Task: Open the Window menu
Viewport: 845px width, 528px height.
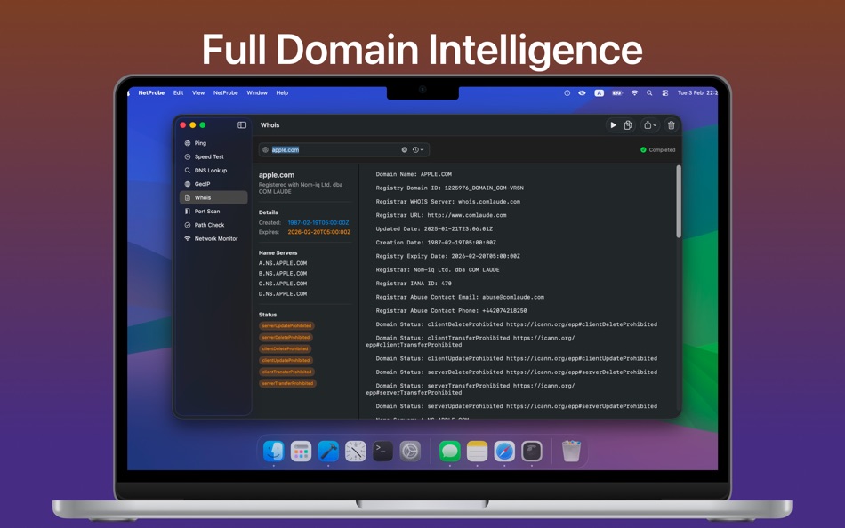Action: 257,92
